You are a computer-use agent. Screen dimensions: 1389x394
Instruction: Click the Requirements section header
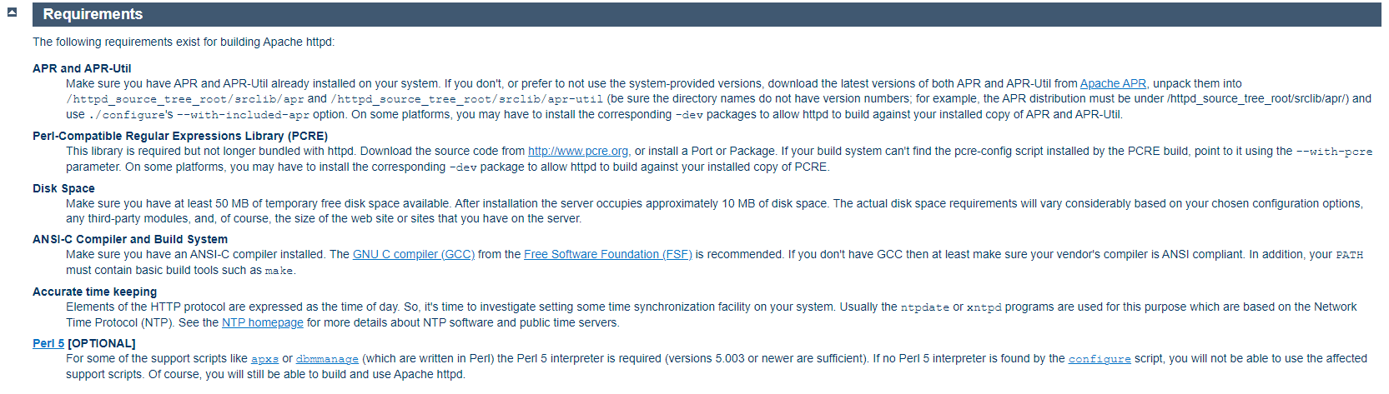pos(93,14)
